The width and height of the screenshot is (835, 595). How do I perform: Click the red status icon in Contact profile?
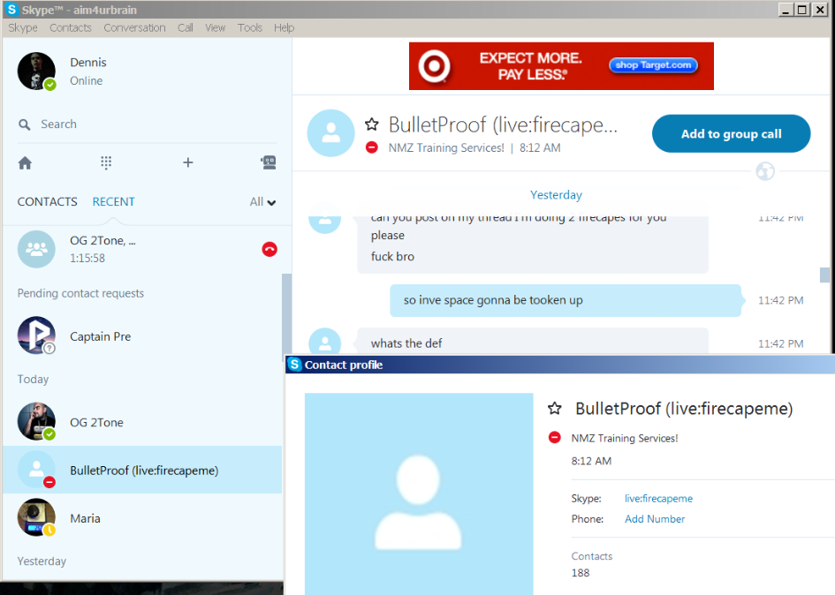tap(554, 438)
